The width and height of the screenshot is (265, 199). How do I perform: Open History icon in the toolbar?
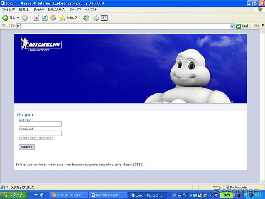click(86, 18)
